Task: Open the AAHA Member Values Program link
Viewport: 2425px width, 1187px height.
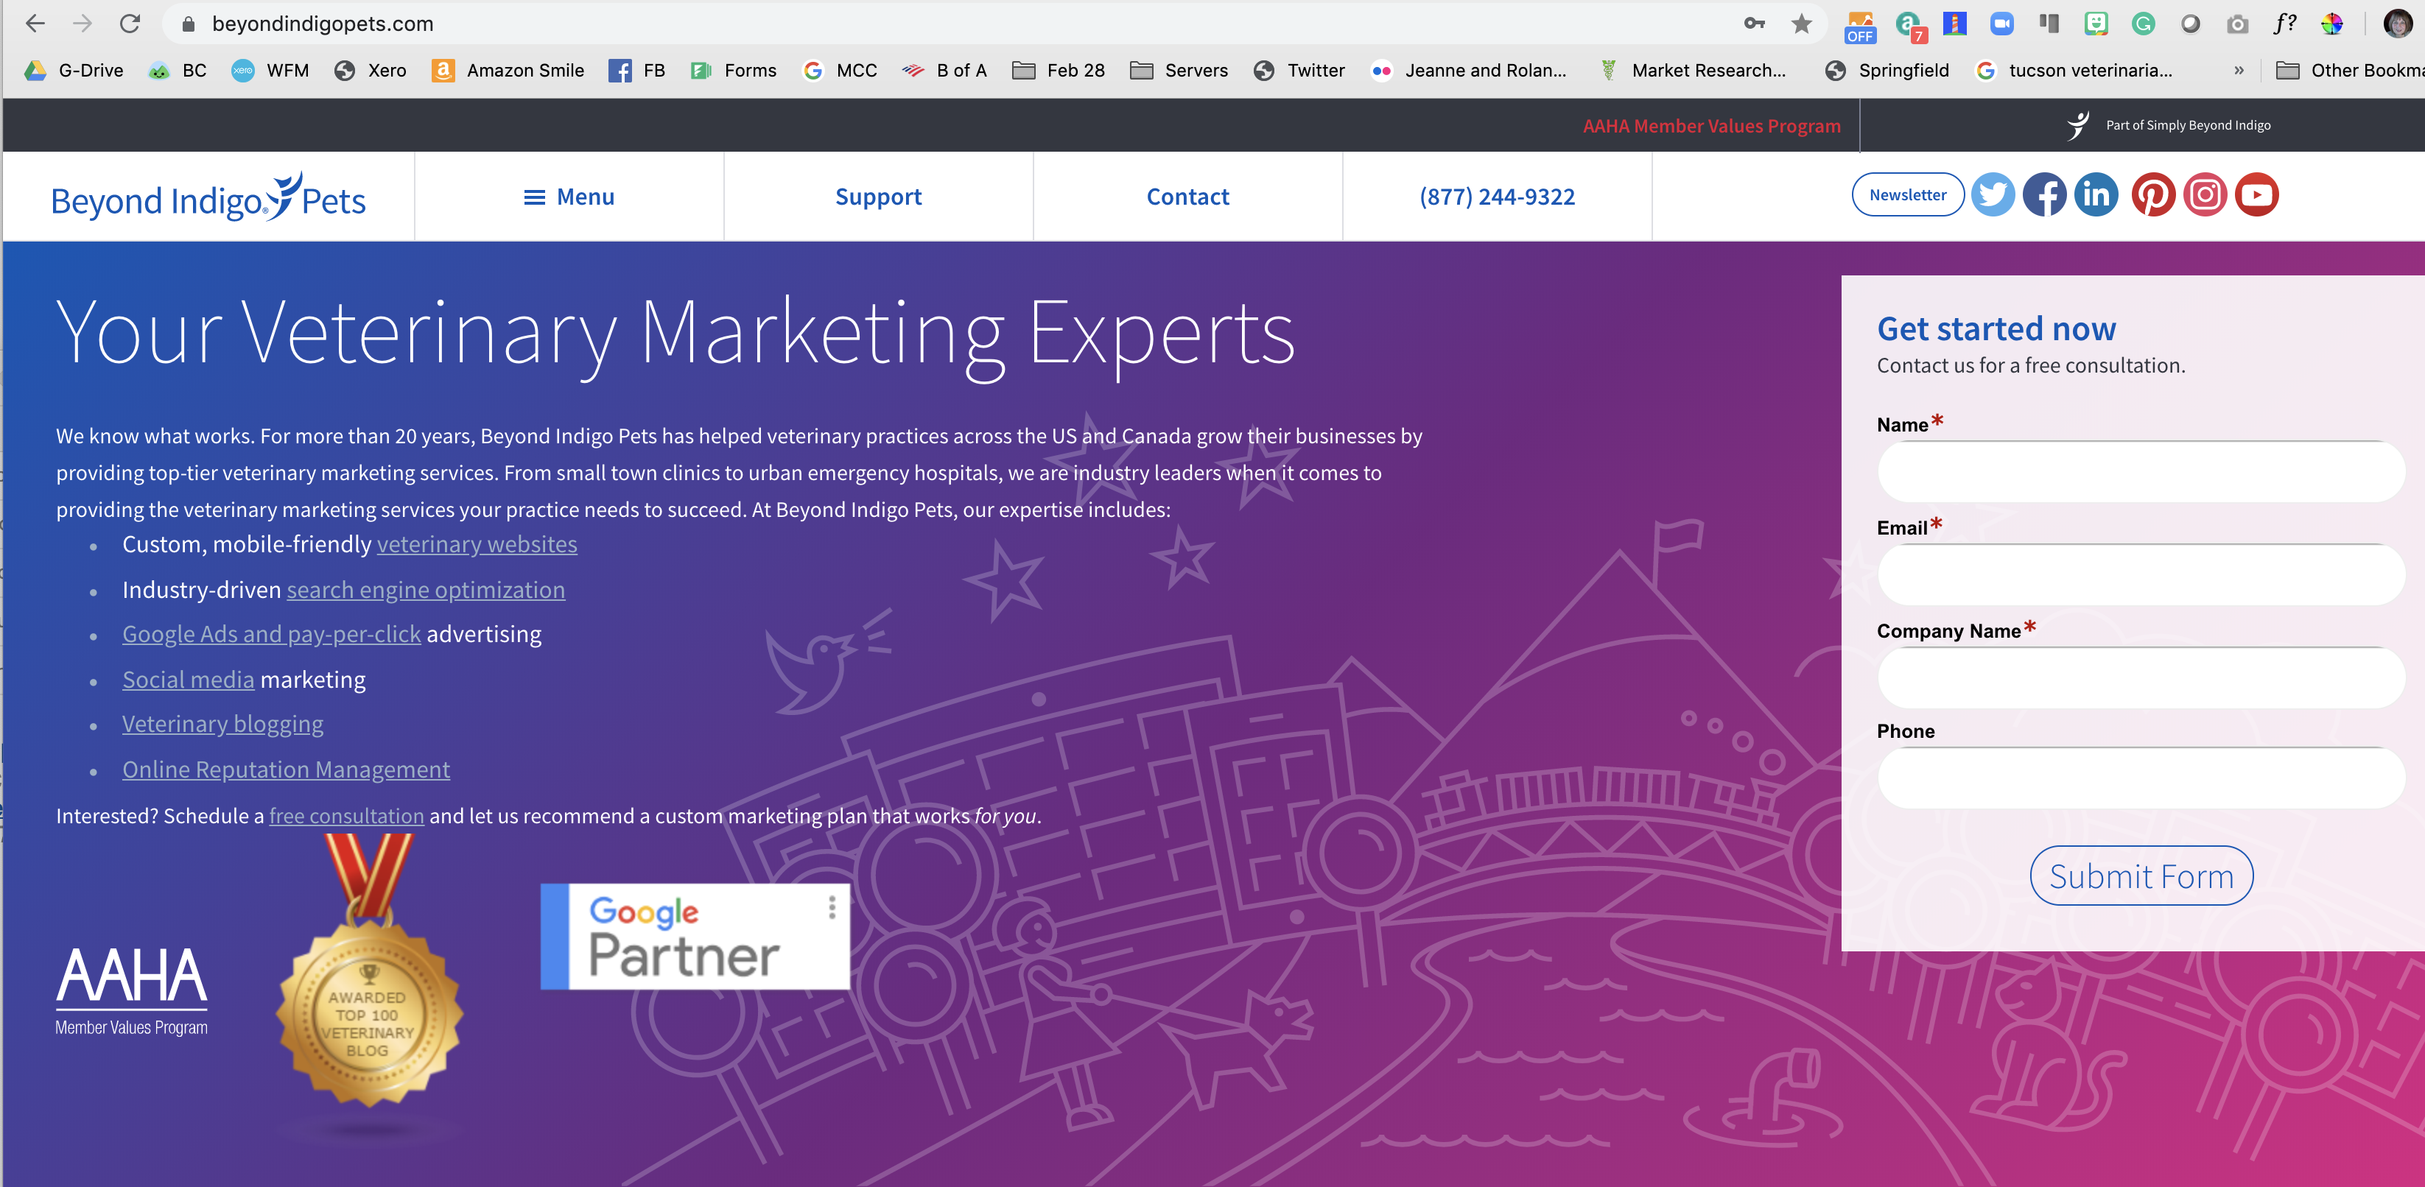Action: pyautogui.click(x=1710, y=126)
